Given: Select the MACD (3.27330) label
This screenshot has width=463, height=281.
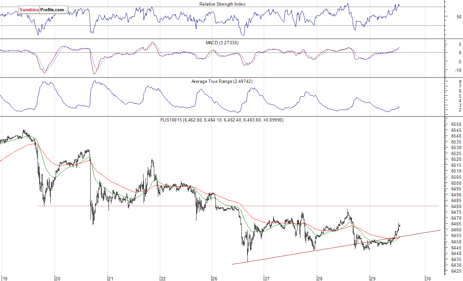Looking at the screenshot, I should pos(222,43).
